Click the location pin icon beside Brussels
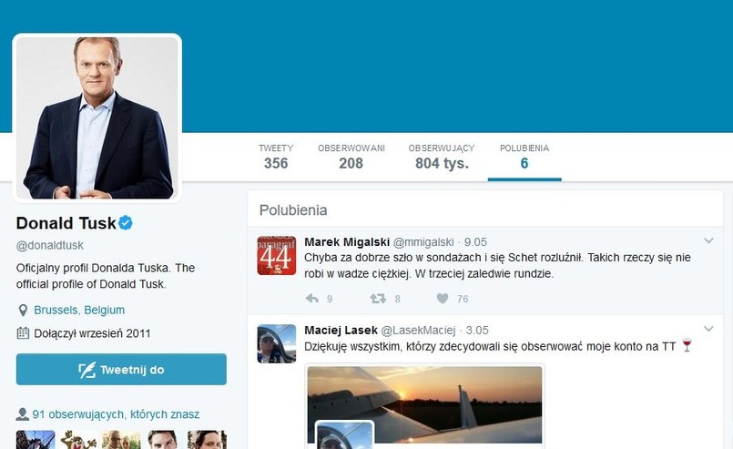 pos(23,310)
